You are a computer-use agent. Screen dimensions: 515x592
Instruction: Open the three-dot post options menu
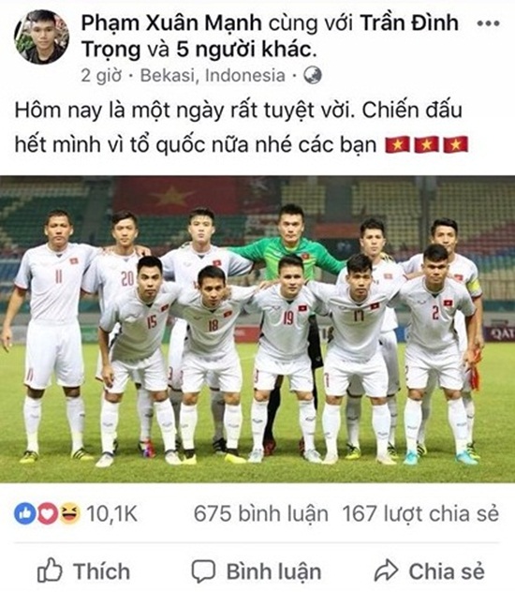488,23
